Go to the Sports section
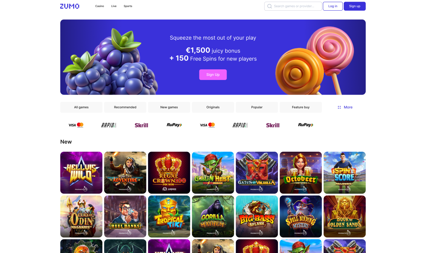The height and width of the screenshot is (253, 426). pos(128,6)
